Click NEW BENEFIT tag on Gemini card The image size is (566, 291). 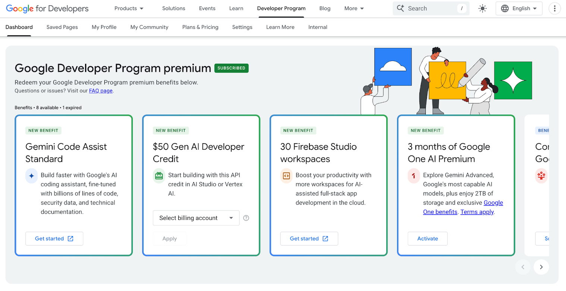coord(44,131)
